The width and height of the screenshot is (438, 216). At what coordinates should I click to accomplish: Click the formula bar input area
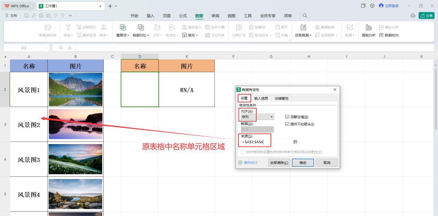pos(255,48)
